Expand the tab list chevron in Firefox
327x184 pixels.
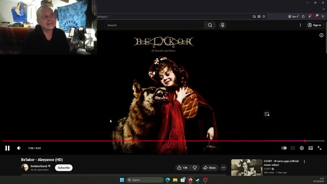pos(323,9)
